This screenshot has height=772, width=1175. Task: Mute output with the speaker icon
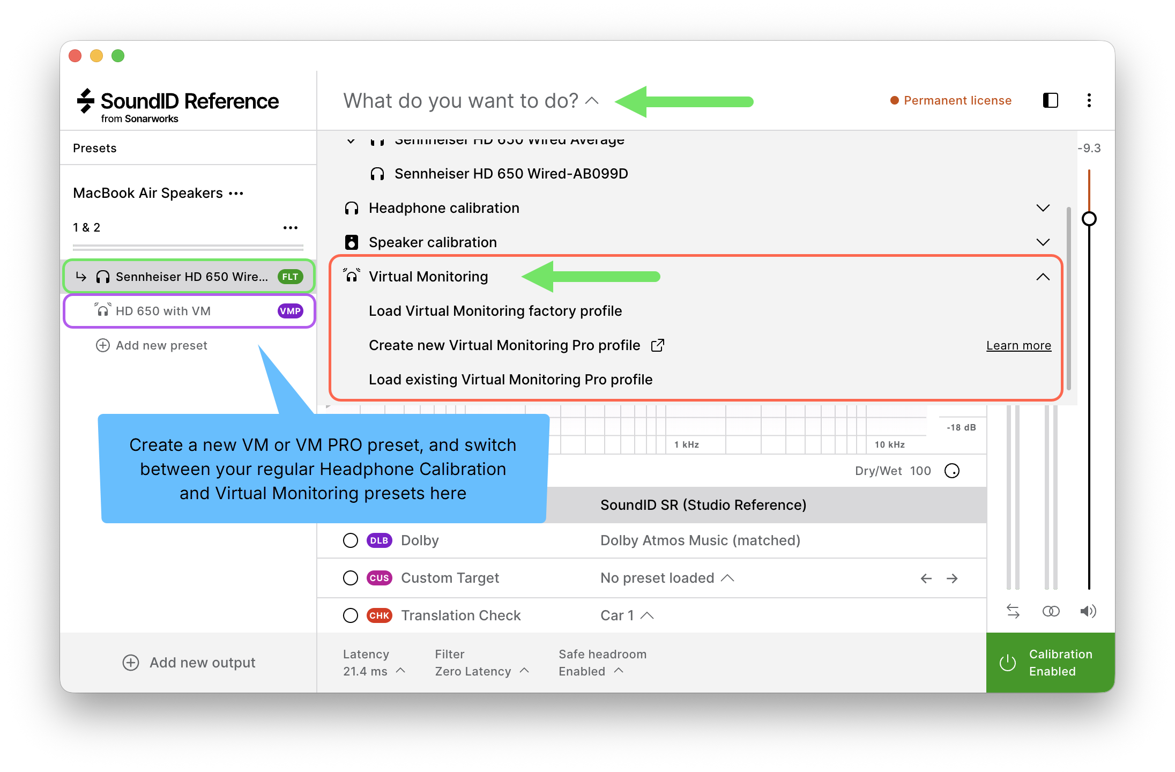click(x=1088, y=611)
